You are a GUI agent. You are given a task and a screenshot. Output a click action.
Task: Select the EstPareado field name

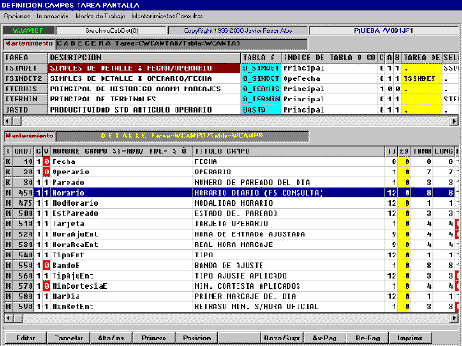pos(121,213)
